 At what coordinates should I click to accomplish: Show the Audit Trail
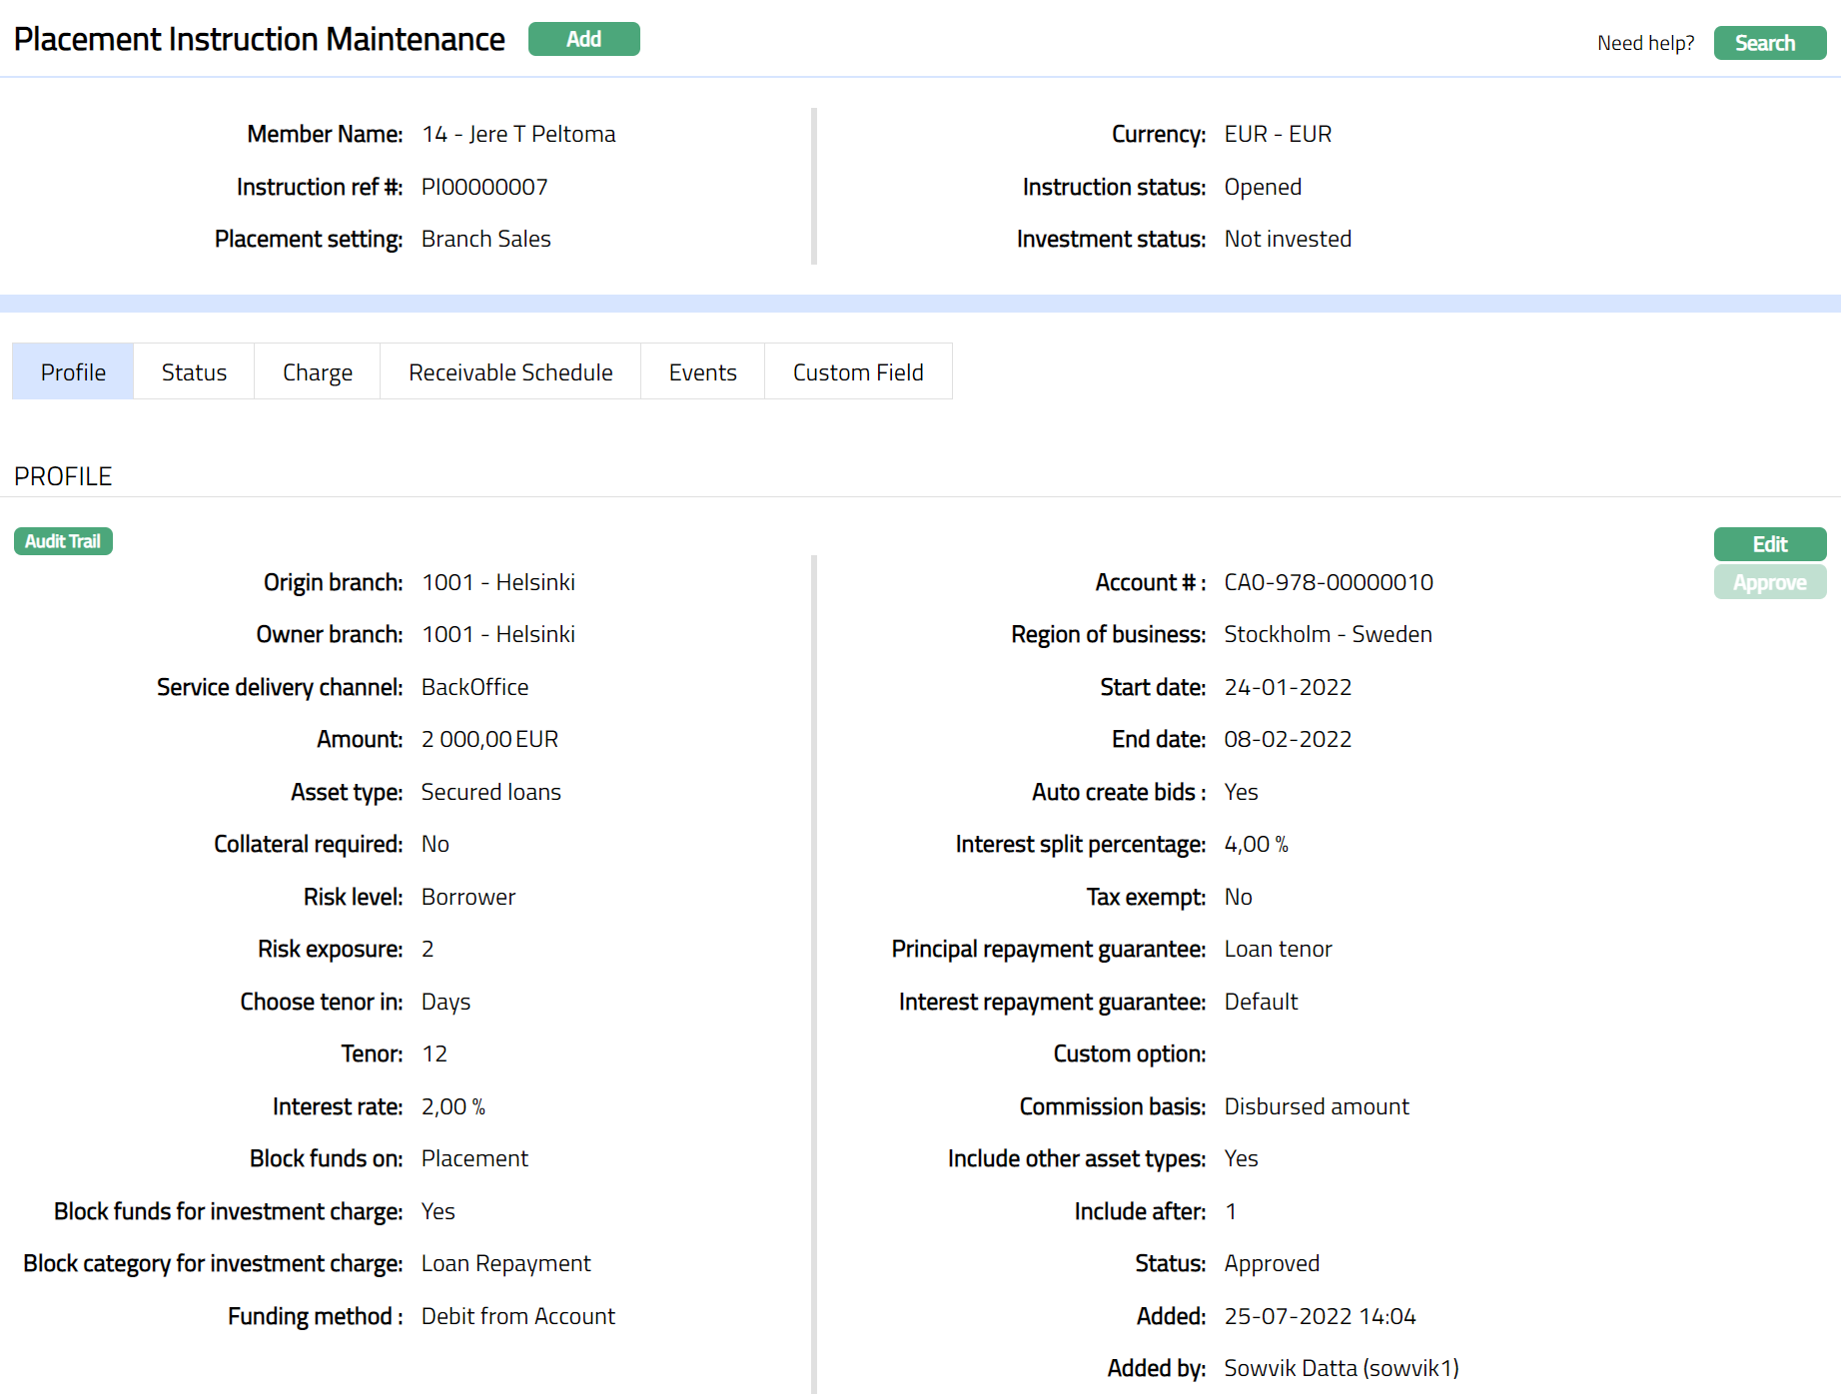pos(63,541)
